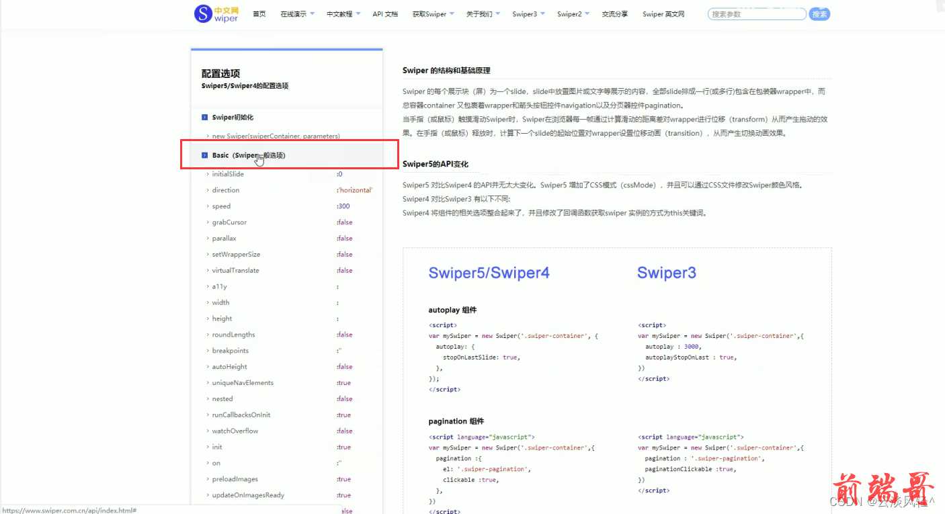The image size is (945, 514).
Task: Click the Swiper logo icon
Action: coord(203,13)
